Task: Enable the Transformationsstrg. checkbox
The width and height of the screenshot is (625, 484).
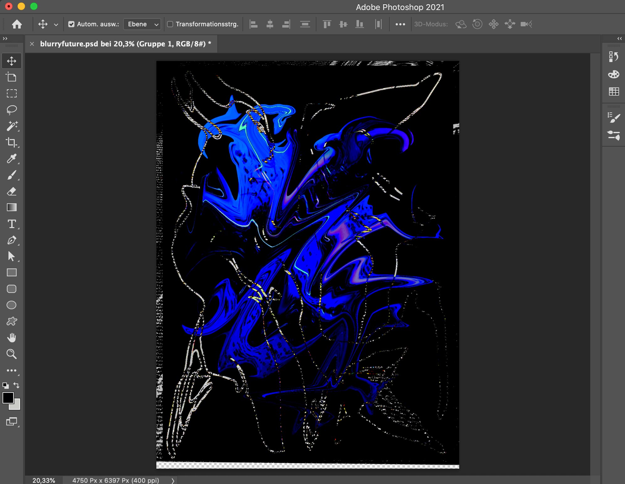Action: coord(170,24)
